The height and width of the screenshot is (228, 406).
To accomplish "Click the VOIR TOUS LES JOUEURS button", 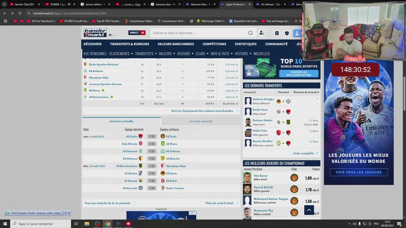I will [x=359, y=172].
